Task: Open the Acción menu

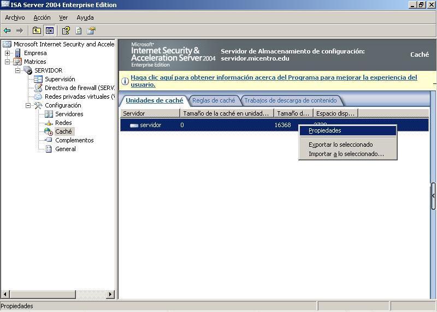Action: pyautogui.click(x=42, y=17)
